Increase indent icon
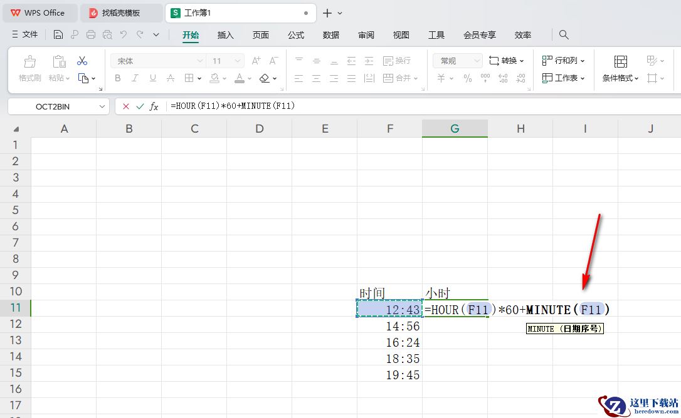 [369, 61]
